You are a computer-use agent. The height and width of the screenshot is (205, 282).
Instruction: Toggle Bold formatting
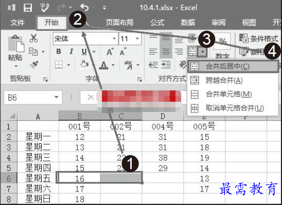[59, 52]
